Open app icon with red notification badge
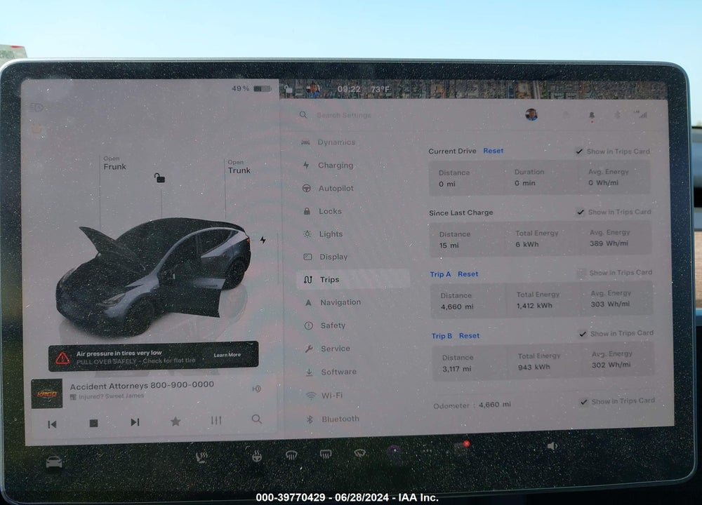 pos(461,447)
